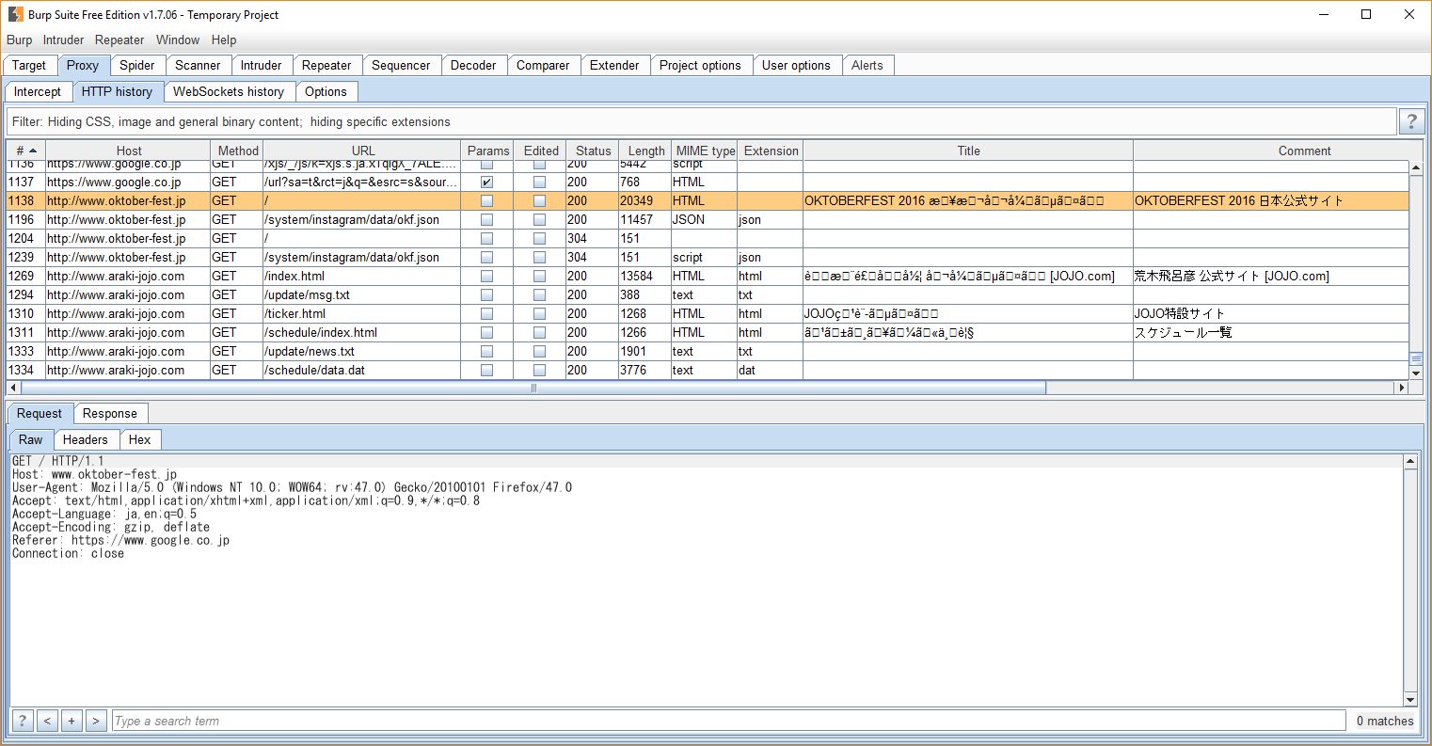Toggle Edited checkbox for row 1138
This screenshot has width=1432, height=746.
pyautogui.click(x=539, y=200)
